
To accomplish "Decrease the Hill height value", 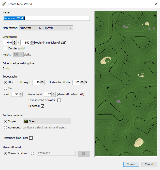I will pos(42,84).
